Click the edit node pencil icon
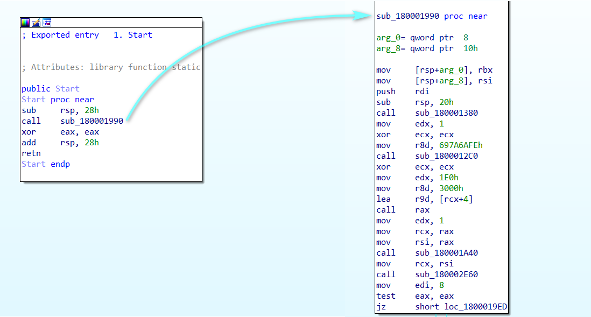This screenshot has width=591, height=317. 36,23
